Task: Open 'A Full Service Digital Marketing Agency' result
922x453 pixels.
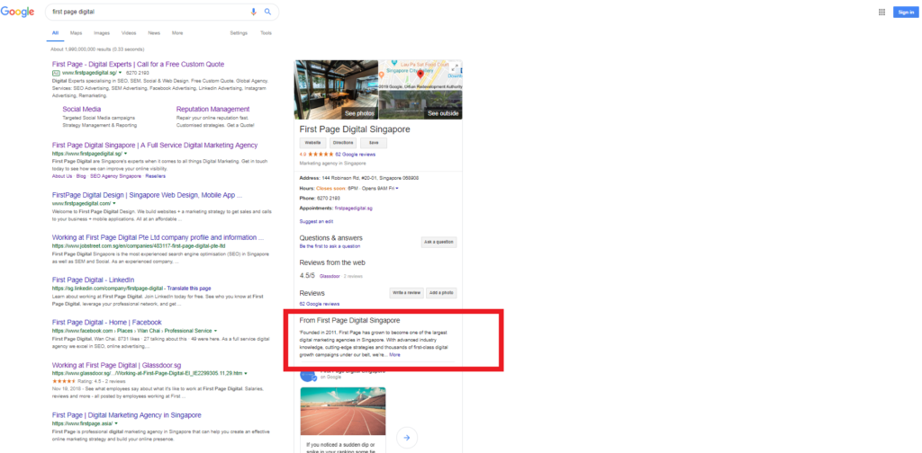Action: pos(155,146)
